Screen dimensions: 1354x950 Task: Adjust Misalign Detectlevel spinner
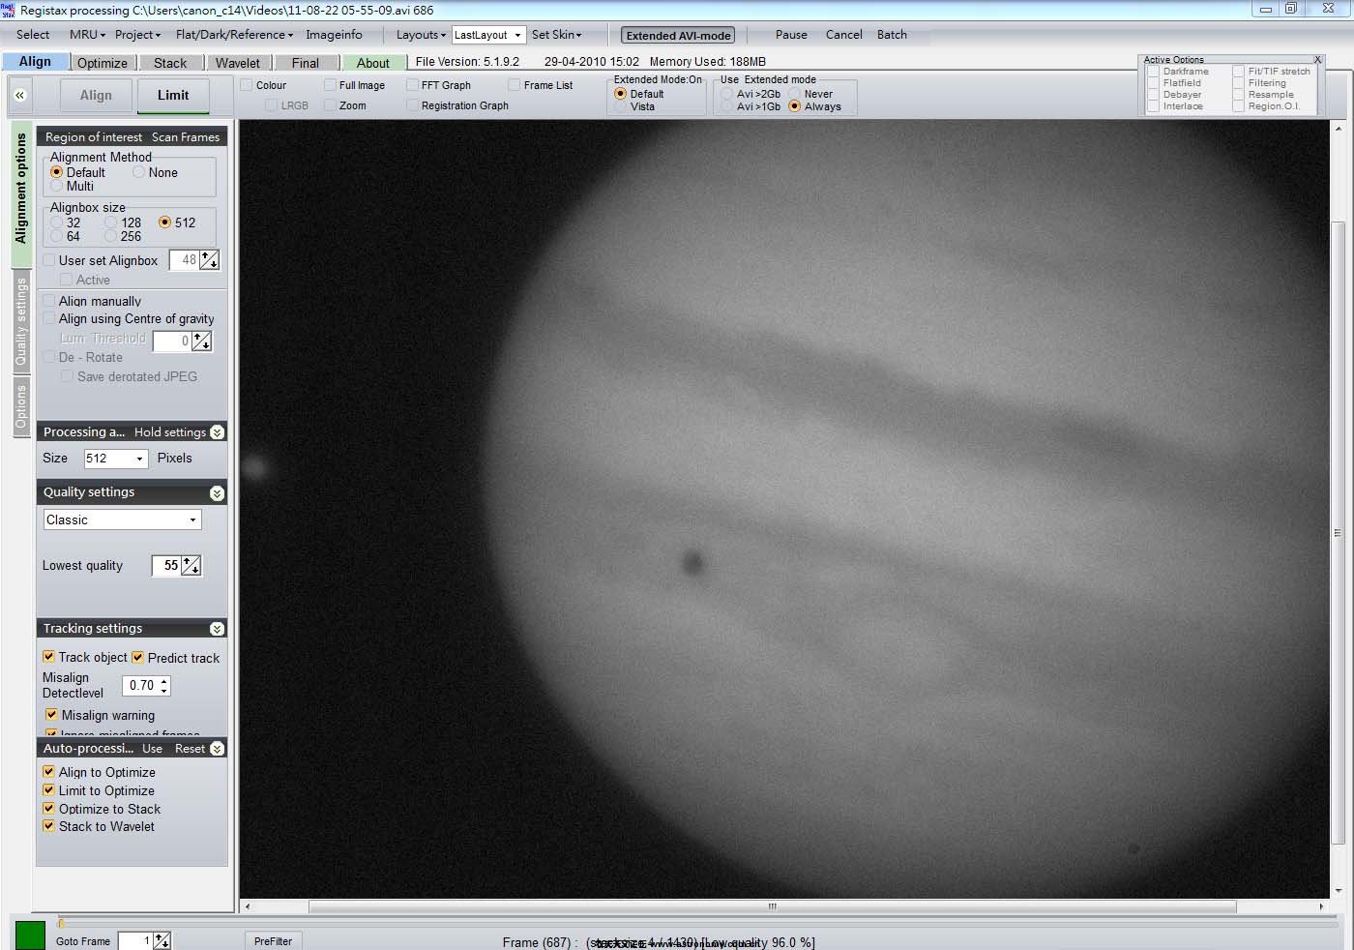click(164, 685)
